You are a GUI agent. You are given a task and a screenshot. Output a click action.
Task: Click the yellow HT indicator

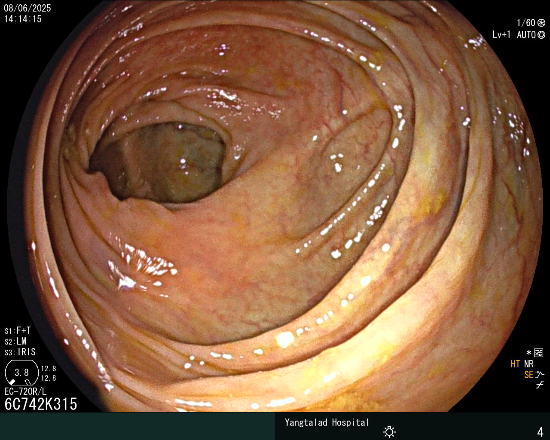pos(515,364)
